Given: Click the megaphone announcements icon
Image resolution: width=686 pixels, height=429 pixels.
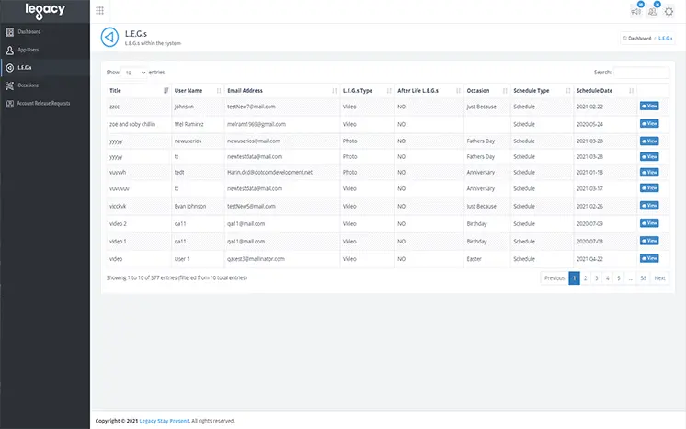Looking at the screenshot, I should point(636,11).
